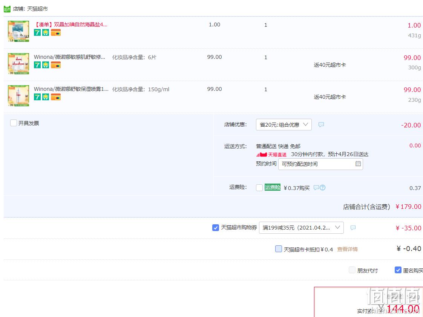
Task: Open the 省20元:组合优惠 dropdown
Action: 284,125
